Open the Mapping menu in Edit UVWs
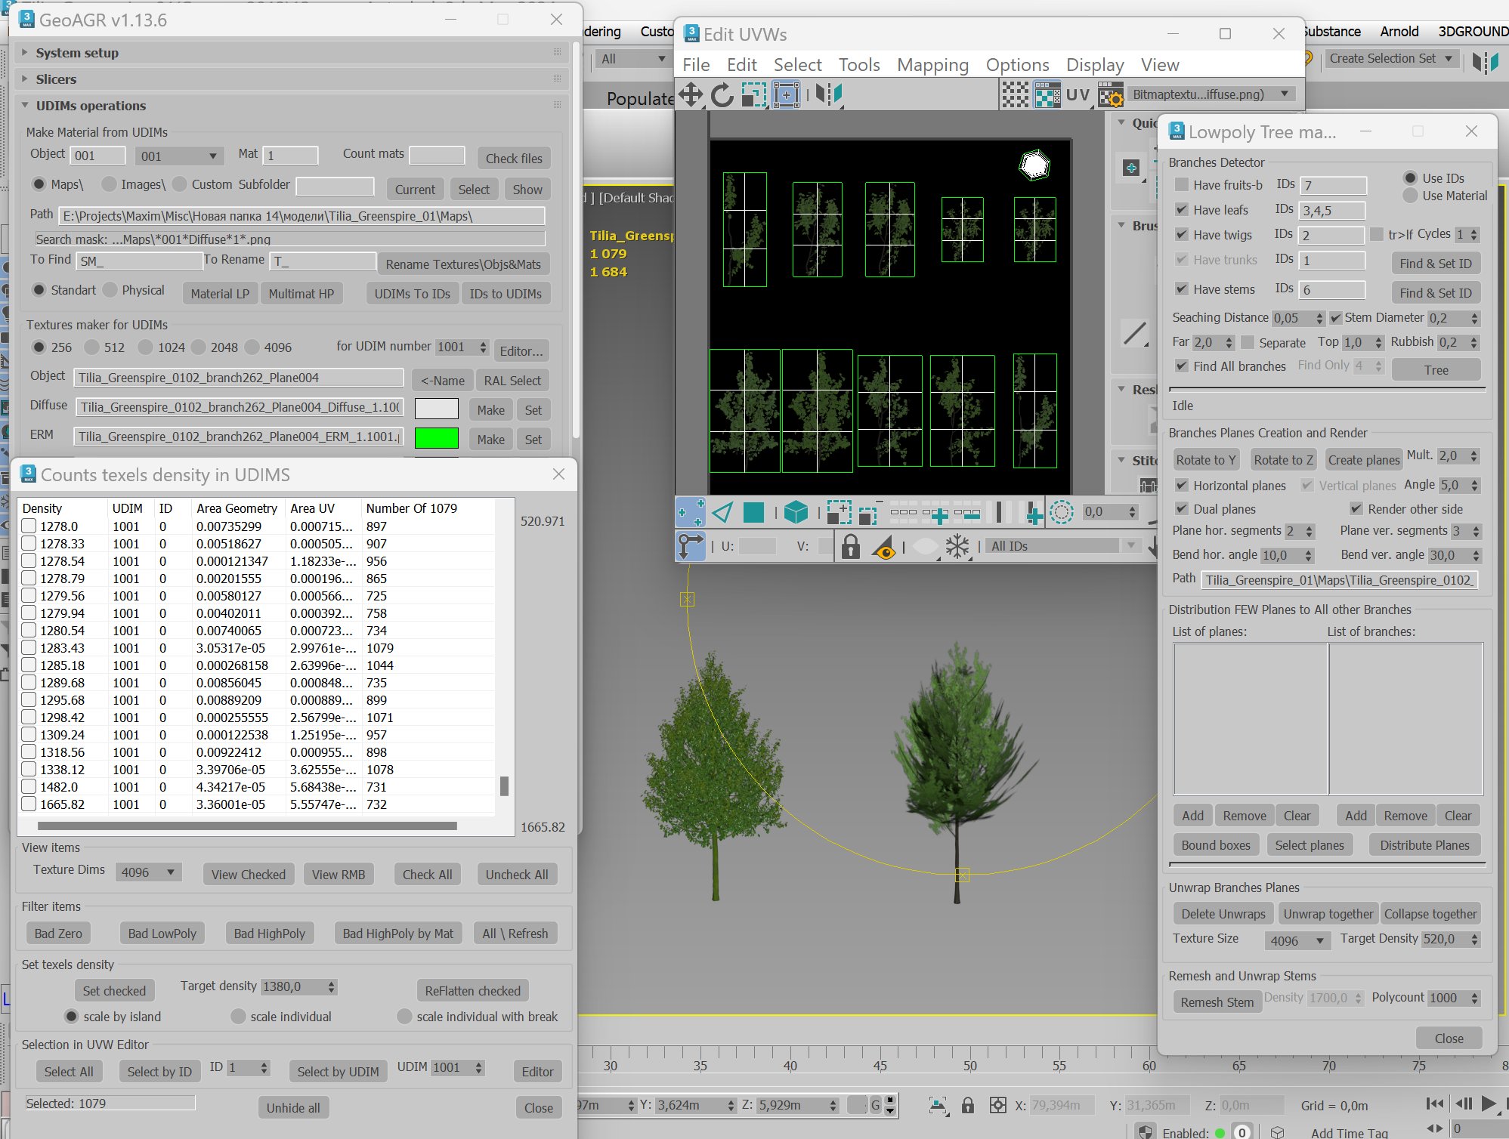Image resolution: width=1509 pixels, height=1139 pixels. point(932,65)
